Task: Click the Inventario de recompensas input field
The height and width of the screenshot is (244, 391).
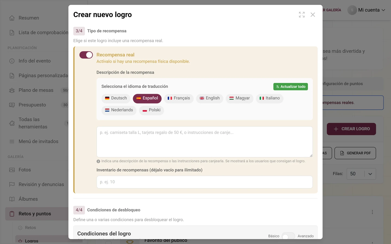Action: point(205,182)
